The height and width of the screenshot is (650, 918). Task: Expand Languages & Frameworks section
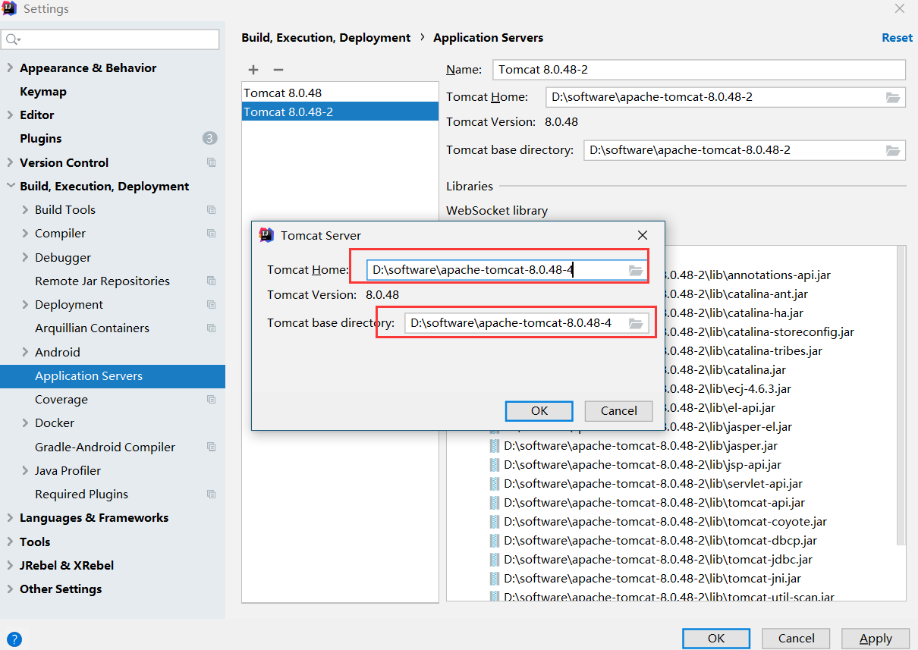[10, 517]
